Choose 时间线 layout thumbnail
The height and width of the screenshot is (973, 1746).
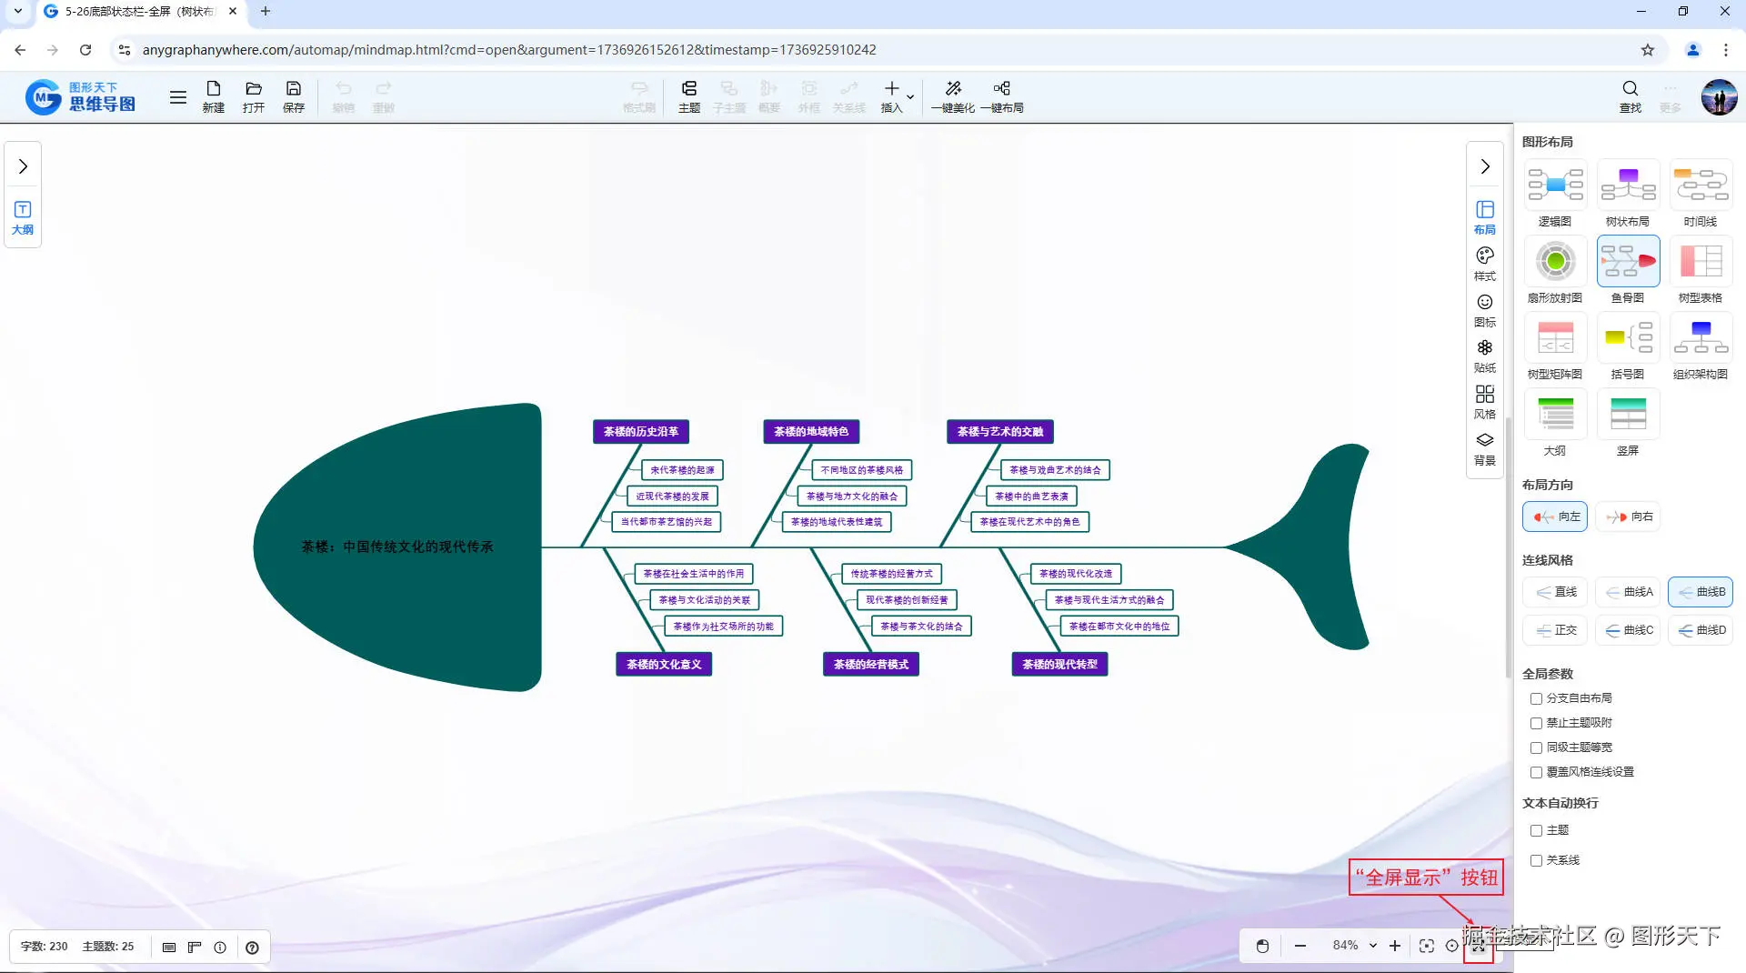pos(1701,185)
